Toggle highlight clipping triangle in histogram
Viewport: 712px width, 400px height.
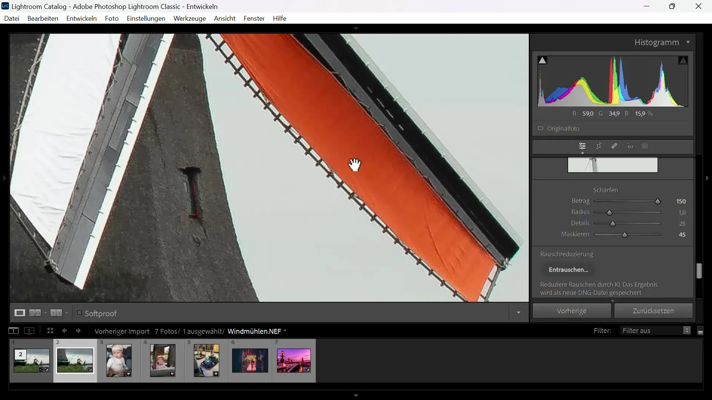pos(683,60)
